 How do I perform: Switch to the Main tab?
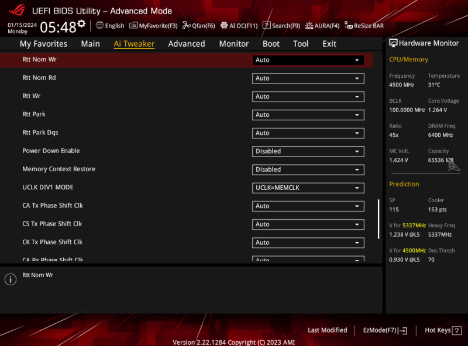91,44
